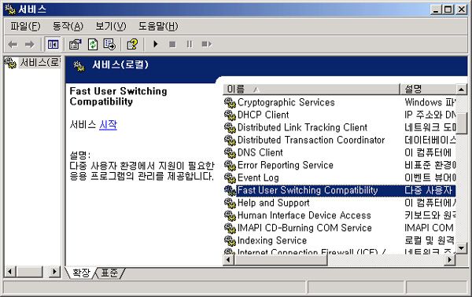Click the Restart Service toolbar button
The height and width of the screenshot is (297, 472).
coord(206,45)
